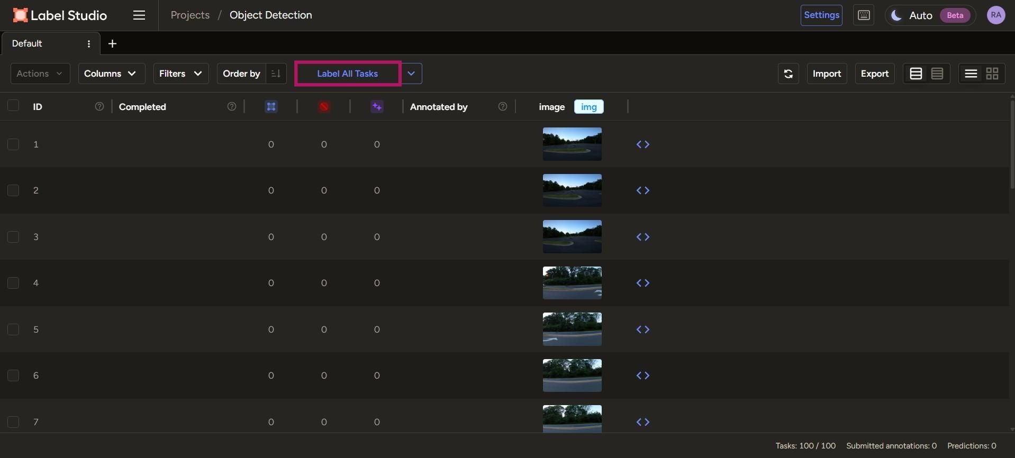Toggle the Auto dark mode switch
Viewport: 1015px width, 458px height.
click(930, 15)
